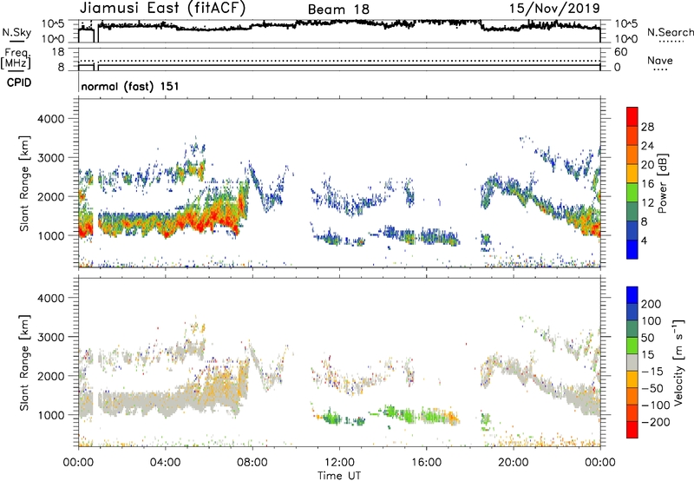Click the '08:00' time axis label
694x481 pixels.
tap(252, 463)
